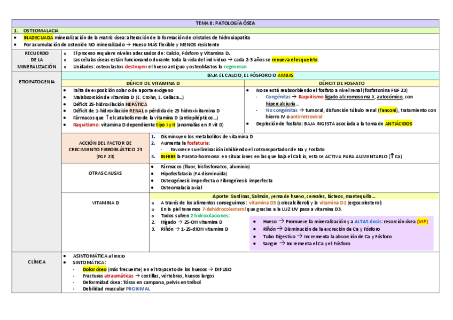Screen dimensions: 453x320
Task: Select the document title TEMA 8: PATOLOGÍA ÓSEA
Action: click(x=226, y=22)
